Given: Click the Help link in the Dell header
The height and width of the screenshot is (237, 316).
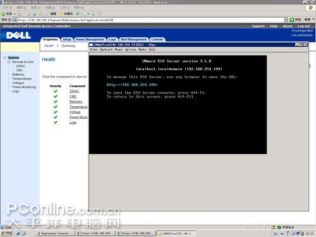Looking at the screenshot, I should pos(274,26).
